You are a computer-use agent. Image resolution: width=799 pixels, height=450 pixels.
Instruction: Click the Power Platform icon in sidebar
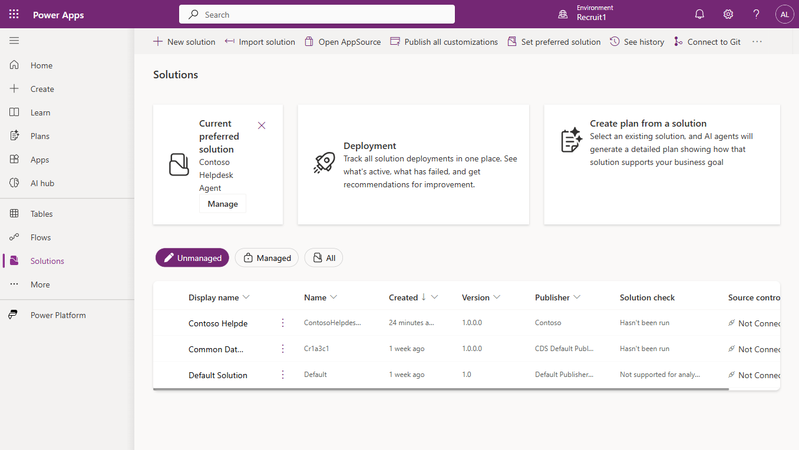(13, 315)
